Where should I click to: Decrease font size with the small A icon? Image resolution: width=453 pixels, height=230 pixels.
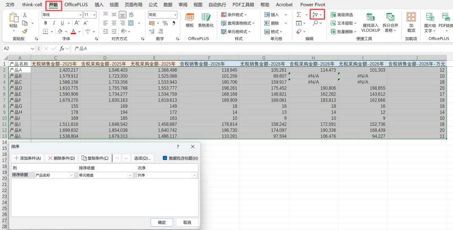[x=86, y=23]
